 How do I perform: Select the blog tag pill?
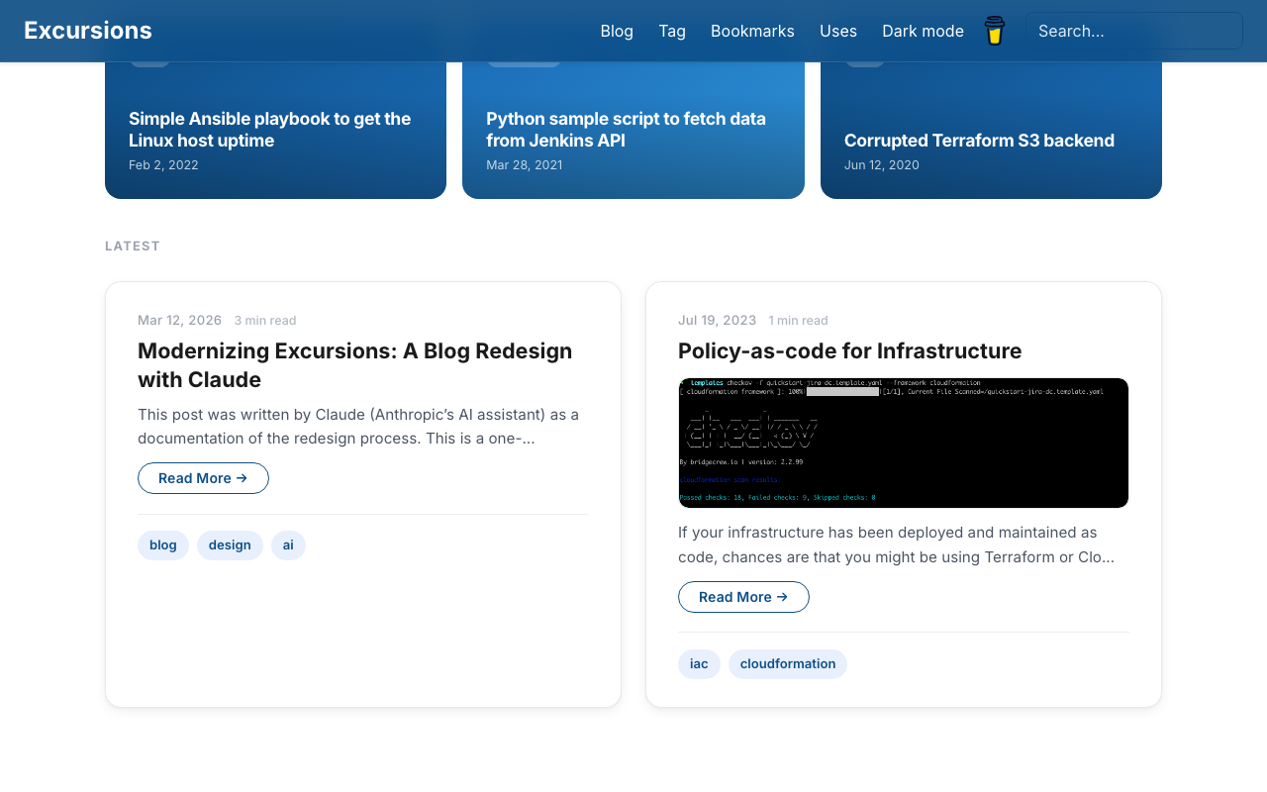pyautogui.click(x=162, y=544)
